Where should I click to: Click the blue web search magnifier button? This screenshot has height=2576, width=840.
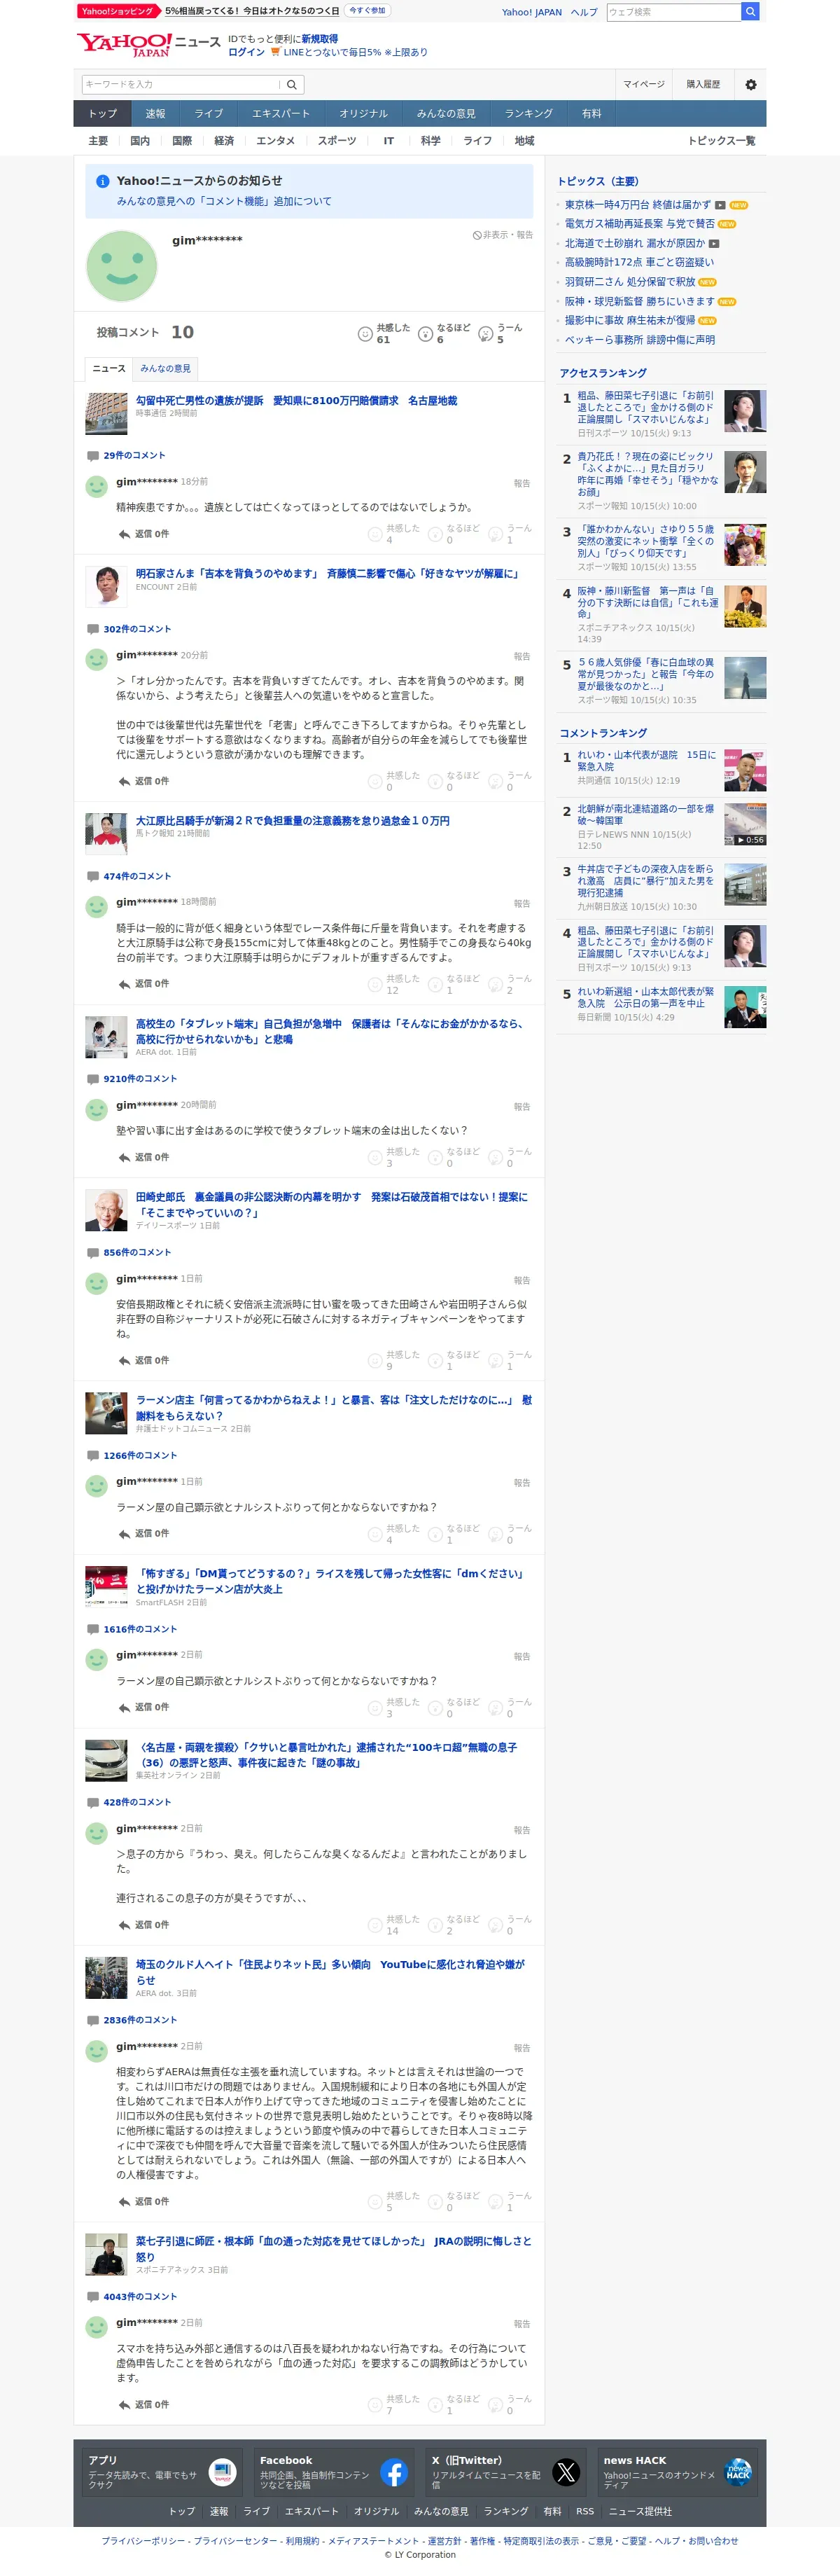tap(750, 12)
